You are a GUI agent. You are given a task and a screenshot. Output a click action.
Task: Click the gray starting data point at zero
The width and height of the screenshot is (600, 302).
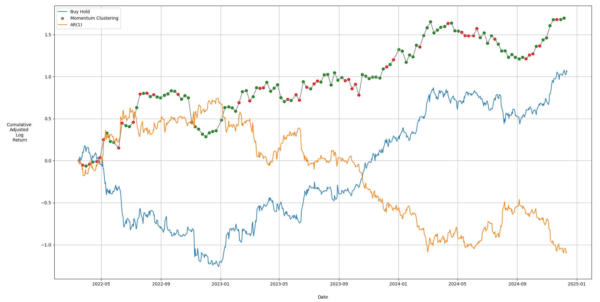pos(79,161)
